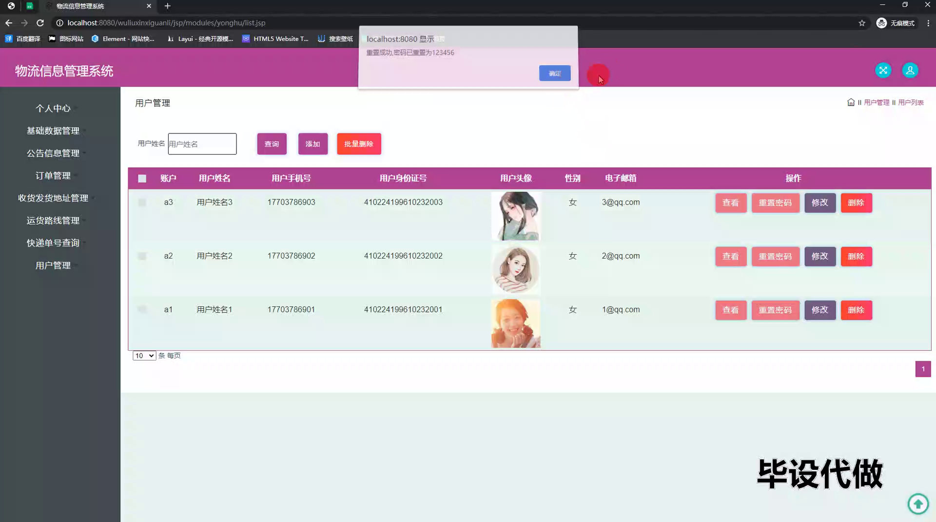936x522 pixels.
Task: Click the 用户列表 breadcrumb link
Action: tap(911, 102)
